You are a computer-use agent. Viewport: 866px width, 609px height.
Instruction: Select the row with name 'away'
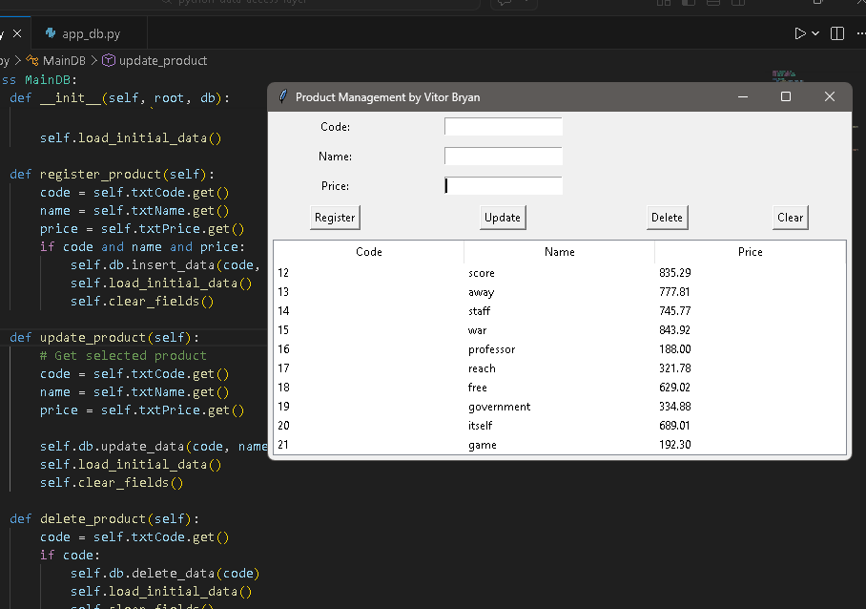560,292
